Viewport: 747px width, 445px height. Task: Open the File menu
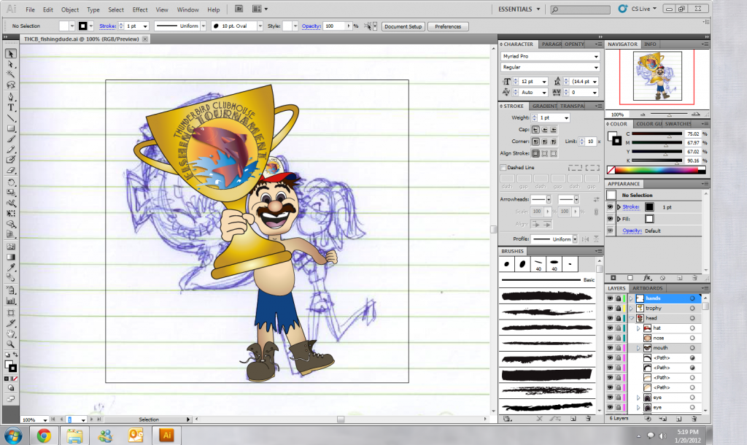pos(30,9)
